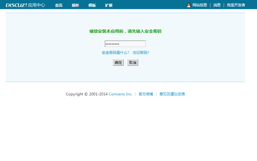
Task: Cancel with the 取消 button
Action: tap(133, 62)
